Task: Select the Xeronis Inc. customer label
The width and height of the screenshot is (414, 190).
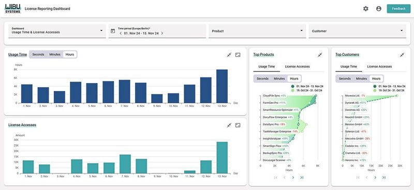Action: coord(356,160)
